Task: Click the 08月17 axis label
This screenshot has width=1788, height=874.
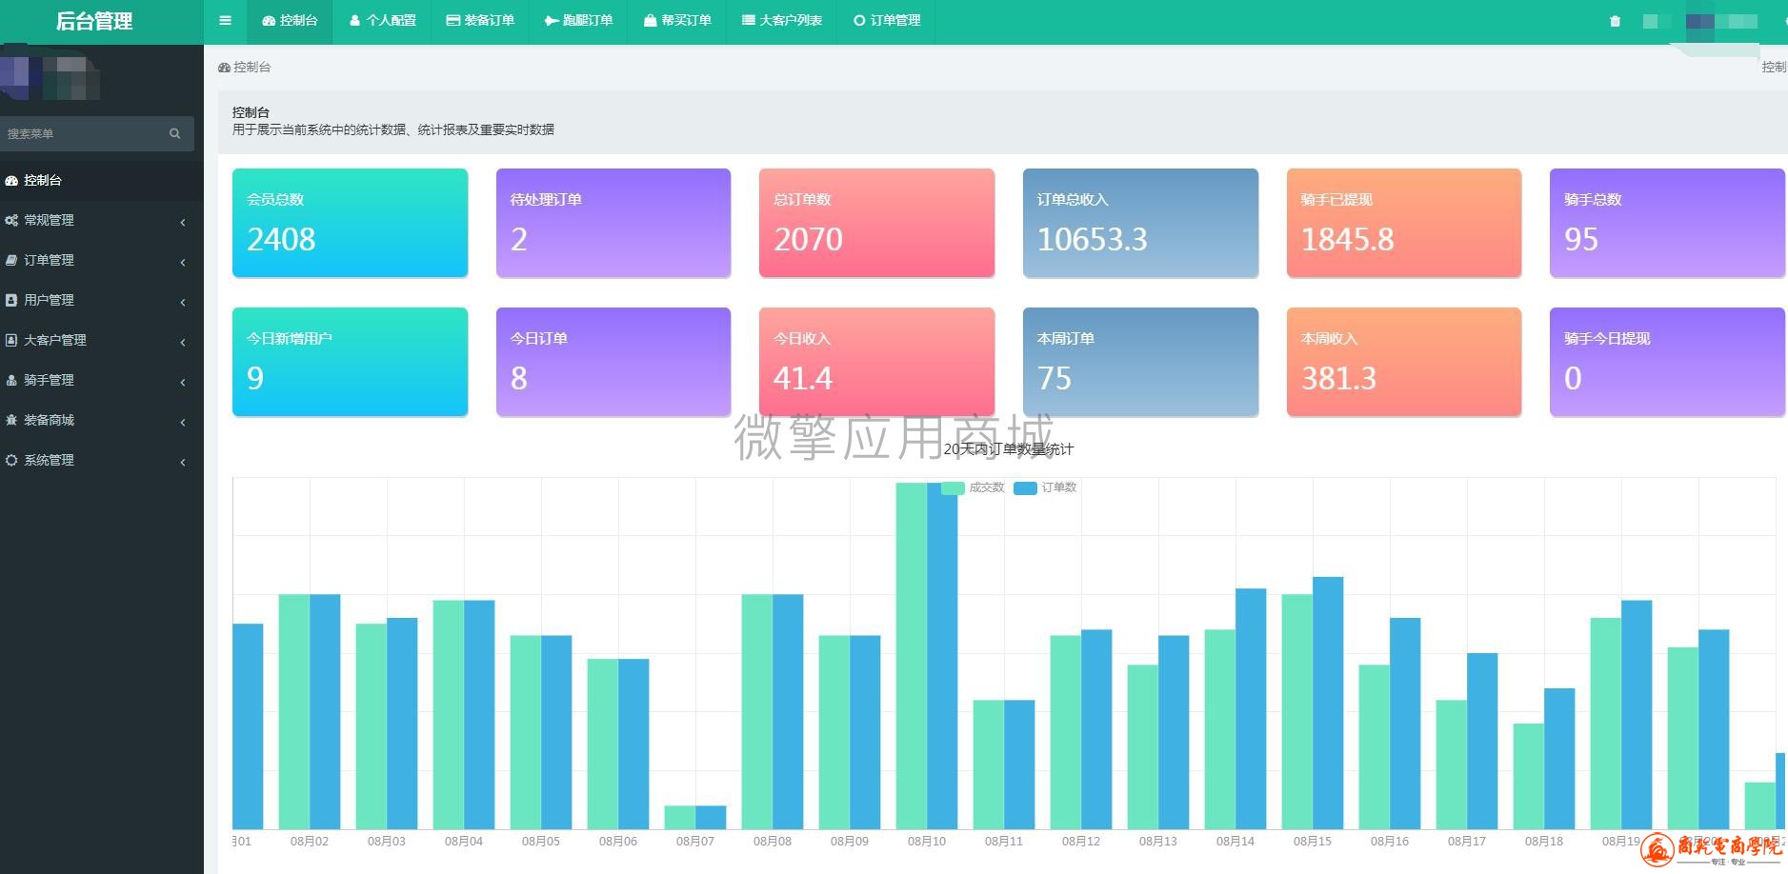Action: click(x=1467, y=842)
